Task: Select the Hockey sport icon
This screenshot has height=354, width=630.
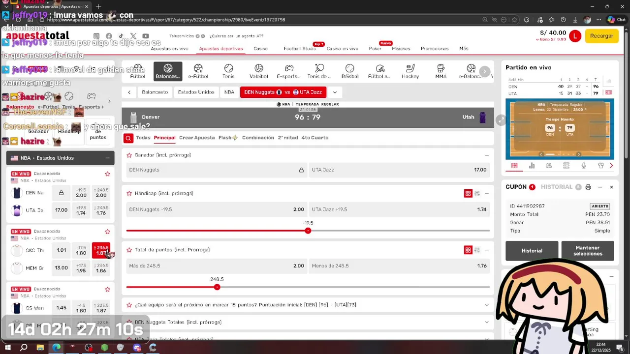Action: (410, 71)
